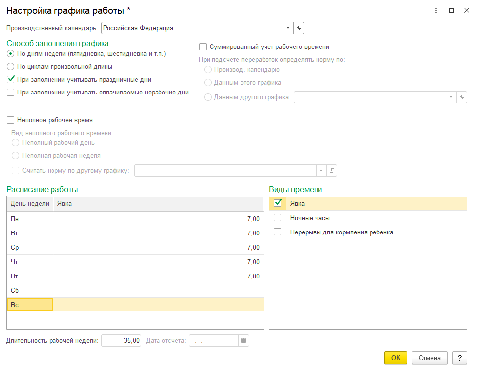Tick the Неполное рабочее время checkbox
The height and width of the screenshot is (371, 477).
[x=11, y=120]
